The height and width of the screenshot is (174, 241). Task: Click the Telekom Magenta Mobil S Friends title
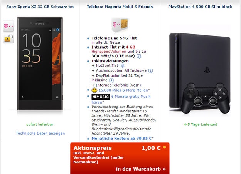pyautogui.click(x=120, y=7)
